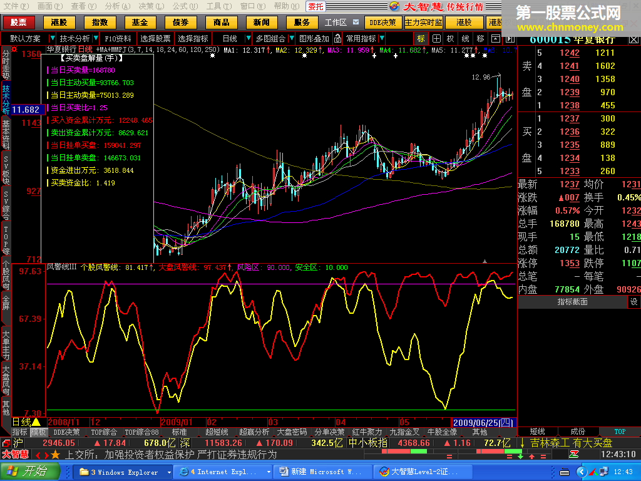Click the 指数 category button

[100, 22]
